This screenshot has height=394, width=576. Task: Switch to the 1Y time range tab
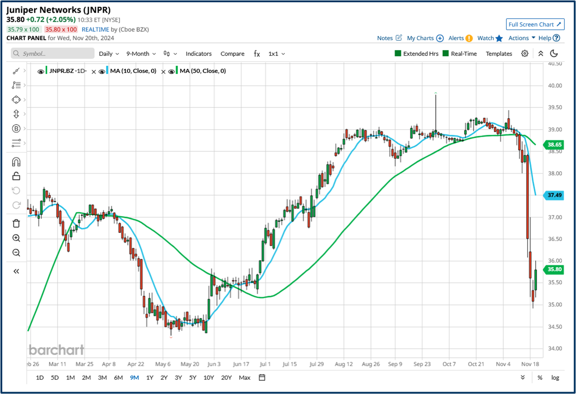pyautogui.click(x=149, y=377)
